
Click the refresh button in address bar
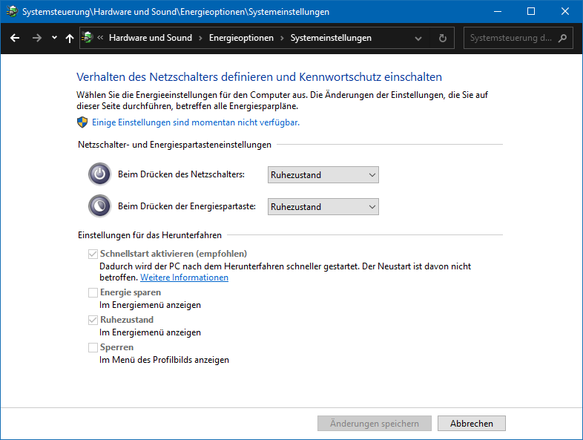click(x=443, y=38)
